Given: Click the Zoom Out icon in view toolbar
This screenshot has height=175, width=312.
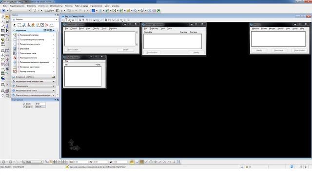Looking at the screenshot, I should click(x=87, y=20).
